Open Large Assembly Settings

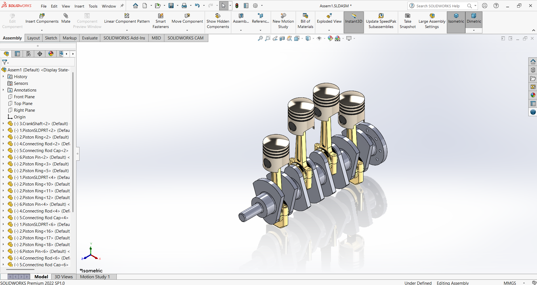432,21
